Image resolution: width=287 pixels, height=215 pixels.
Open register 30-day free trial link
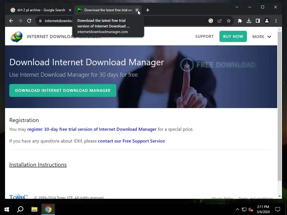coord(92,129)
